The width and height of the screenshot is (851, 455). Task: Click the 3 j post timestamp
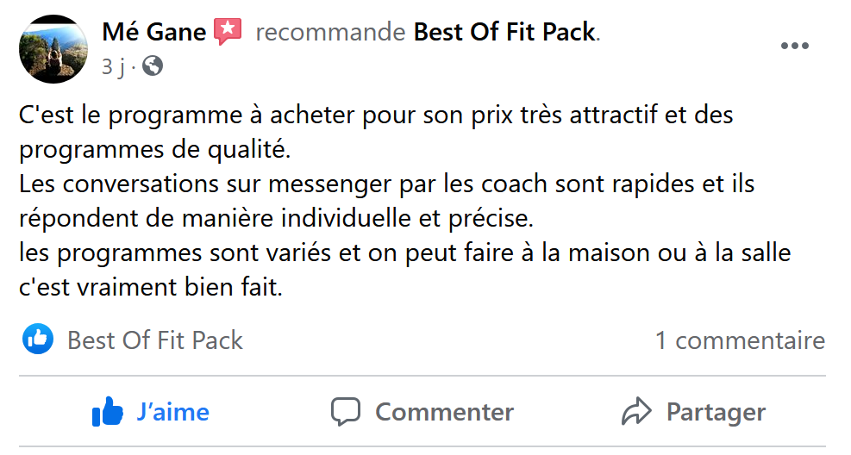[x=111, y=66]
